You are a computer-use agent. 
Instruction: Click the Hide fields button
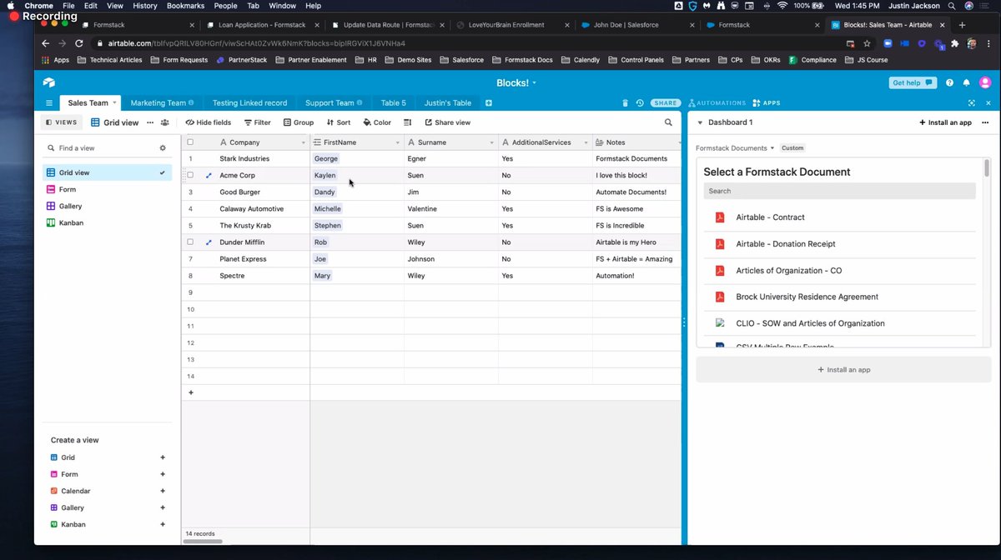pos(209,122)
